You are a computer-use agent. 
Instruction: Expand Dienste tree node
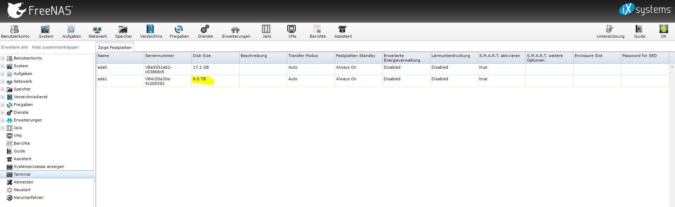2,112
